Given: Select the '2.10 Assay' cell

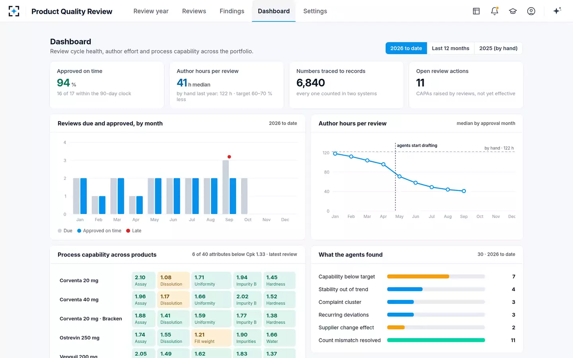Looking at the screenshot, I should click(x=144, y=280).
